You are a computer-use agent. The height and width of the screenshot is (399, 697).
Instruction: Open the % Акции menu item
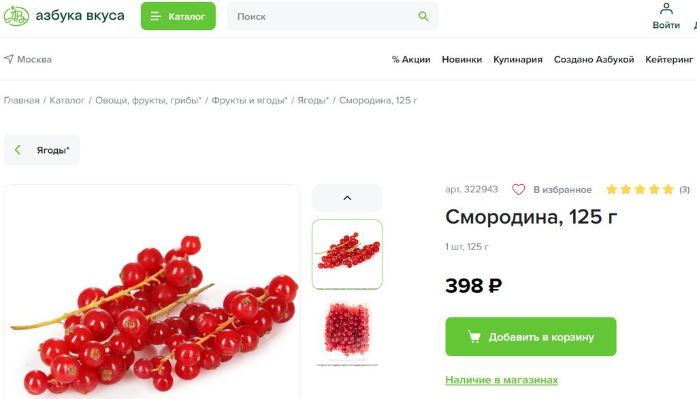411,59
